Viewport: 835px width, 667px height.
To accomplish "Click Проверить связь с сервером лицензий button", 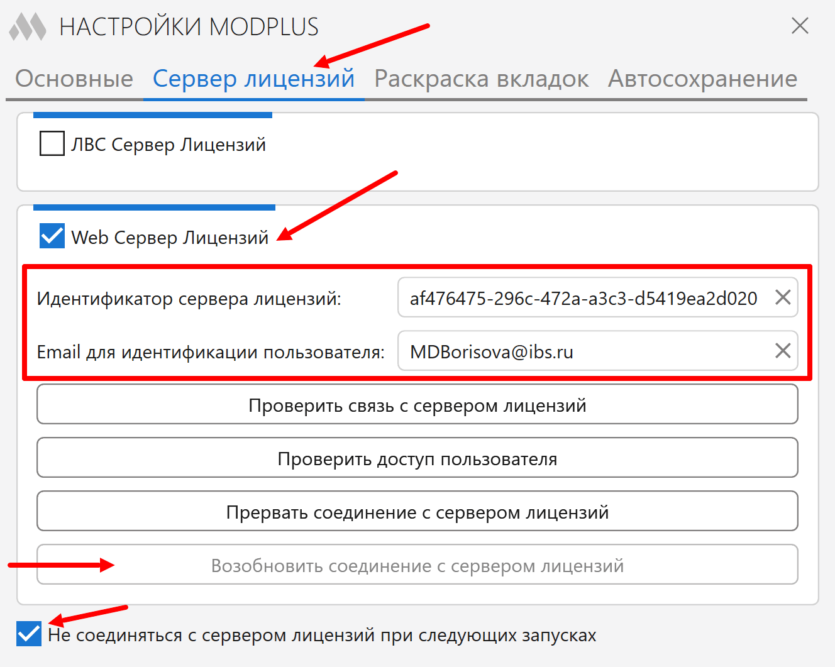I will [x=418, y=405].
